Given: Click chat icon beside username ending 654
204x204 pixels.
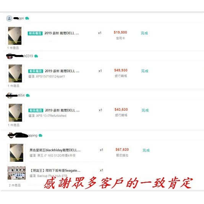Looking at the screenshot, I should [28, 96].
